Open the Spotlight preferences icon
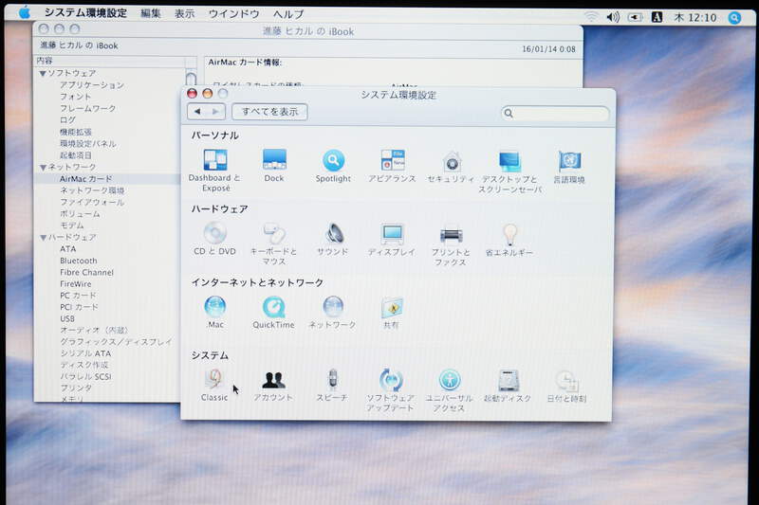Viewport: 759px width, 505px height. [333, 166]
